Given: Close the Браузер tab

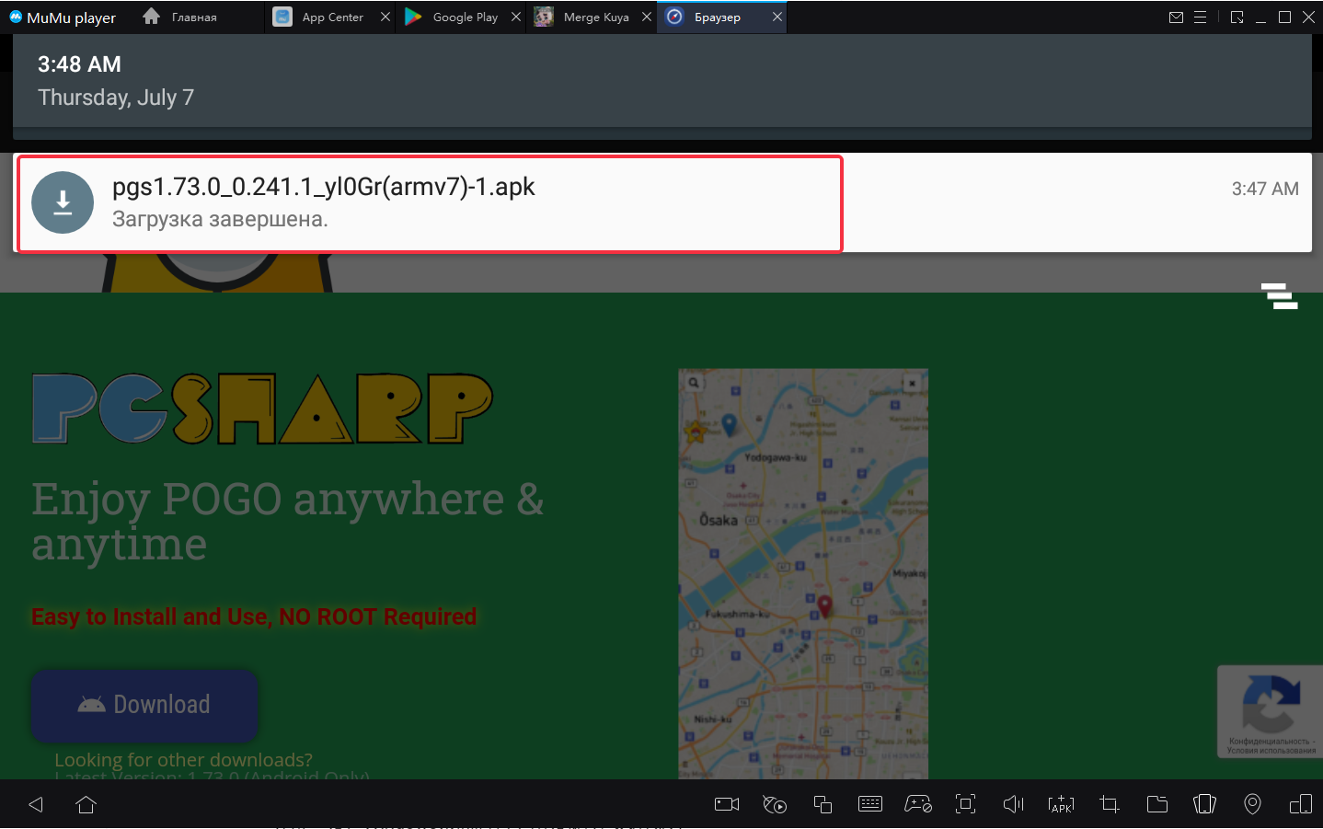Looking at the screenshot, I should pyautogui.click(x=777, y=17).
